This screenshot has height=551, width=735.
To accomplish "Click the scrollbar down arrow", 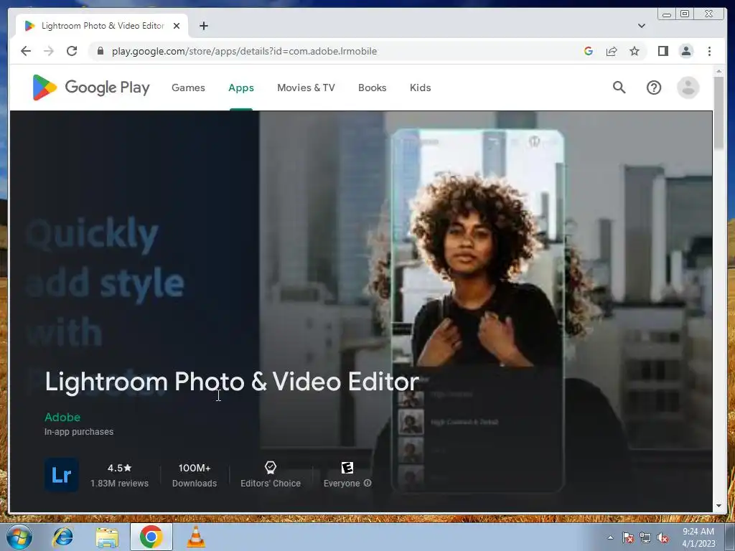I will tap(718, 506).
